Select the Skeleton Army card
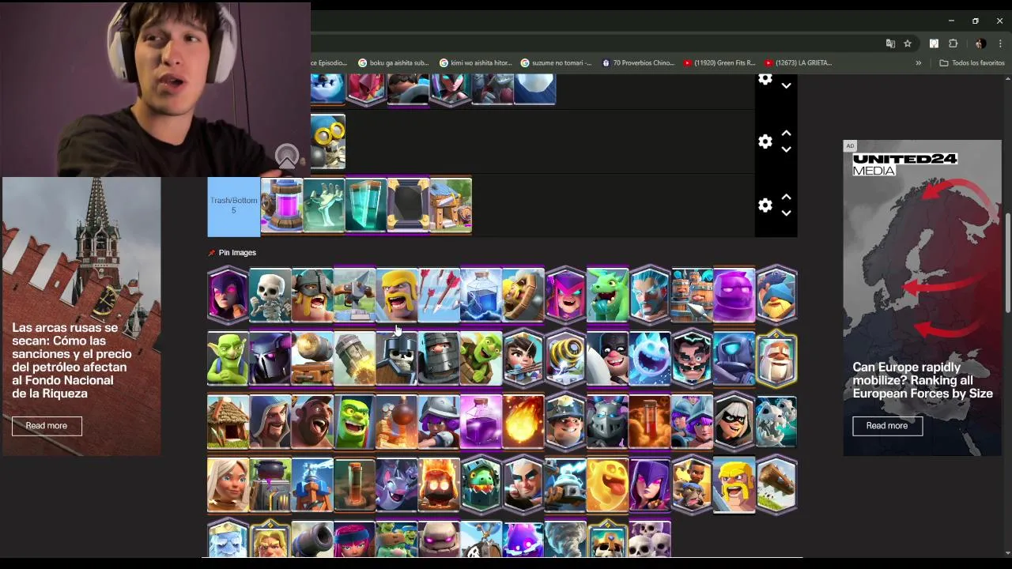 649,540
